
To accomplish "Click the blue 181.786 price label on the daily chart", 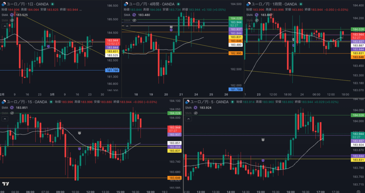I will click(x=112, y=71).
